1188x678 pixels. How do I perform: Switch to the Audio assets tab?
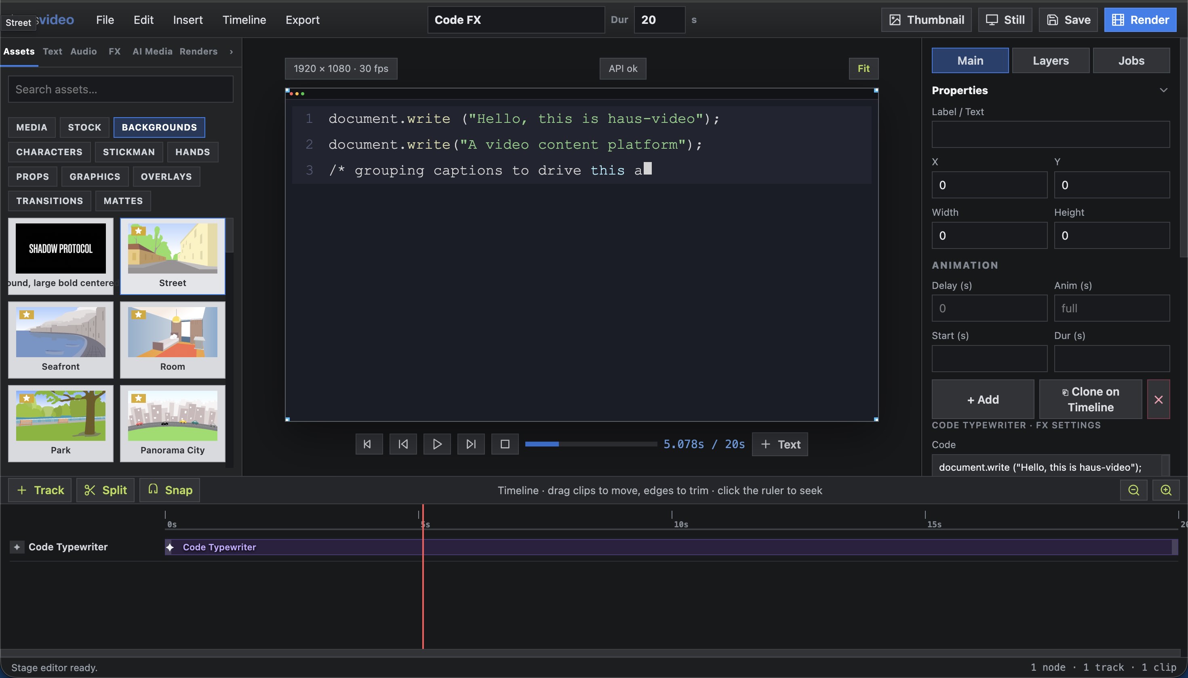pyautogui.click(x=83, y=52)
